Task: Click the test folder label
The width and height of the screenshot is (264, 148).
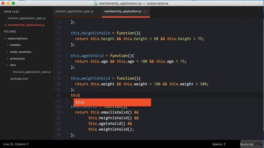Action: tap(13, 65)
